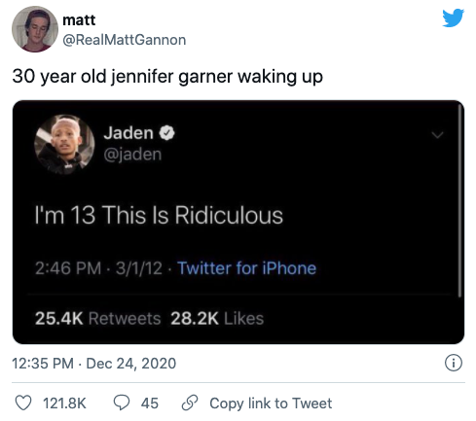View the 28.2K Likes count

click(x=217, y=318)
